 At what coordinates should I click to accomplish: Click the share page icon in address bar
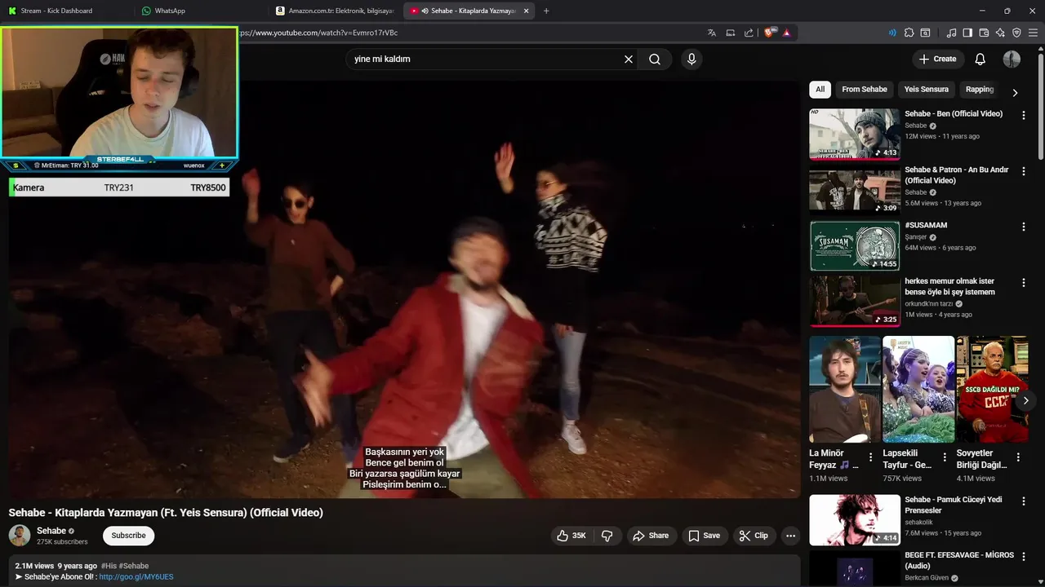coord(749,33)
